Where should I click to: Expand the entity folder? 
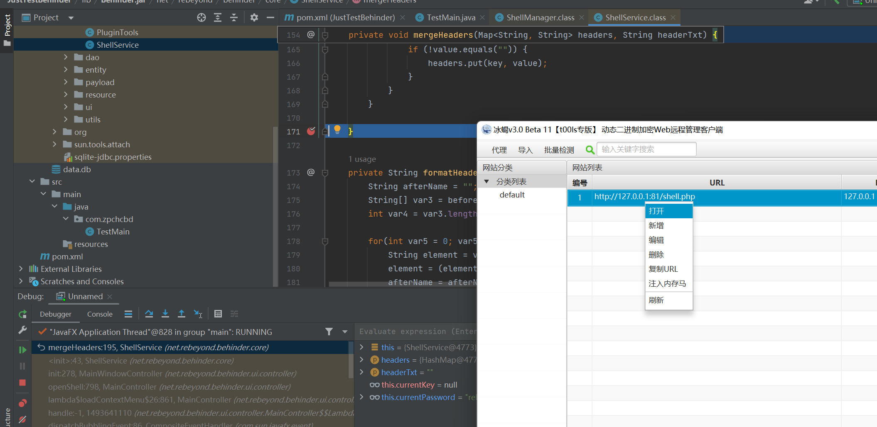point(66,69)
